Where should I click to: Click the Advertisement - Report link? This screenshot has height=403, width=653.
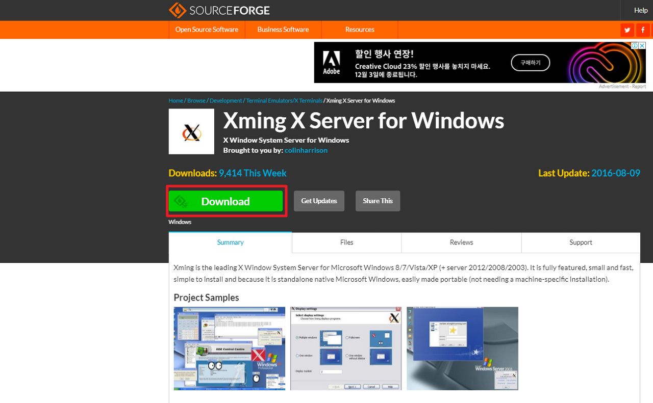coord(622,87)
